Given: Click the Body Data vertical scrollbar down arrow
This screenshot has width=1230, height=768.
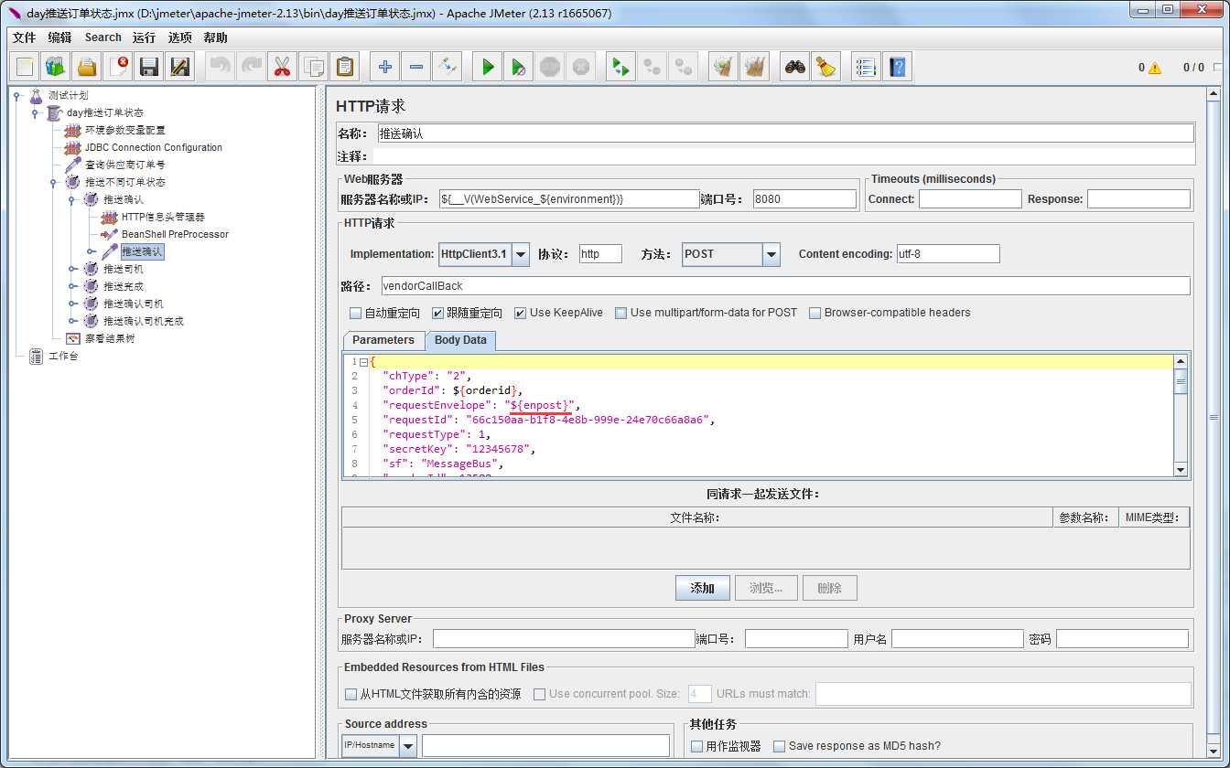Looking at the screenshot, I should click(x=1181, y=469).
